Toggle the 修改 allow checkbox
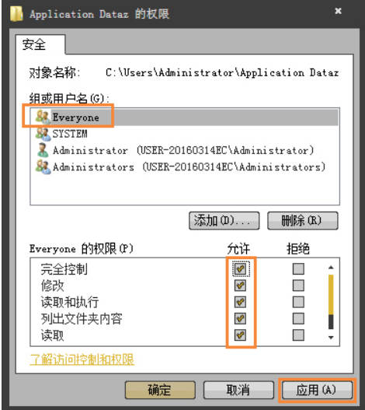 [241, 286]
